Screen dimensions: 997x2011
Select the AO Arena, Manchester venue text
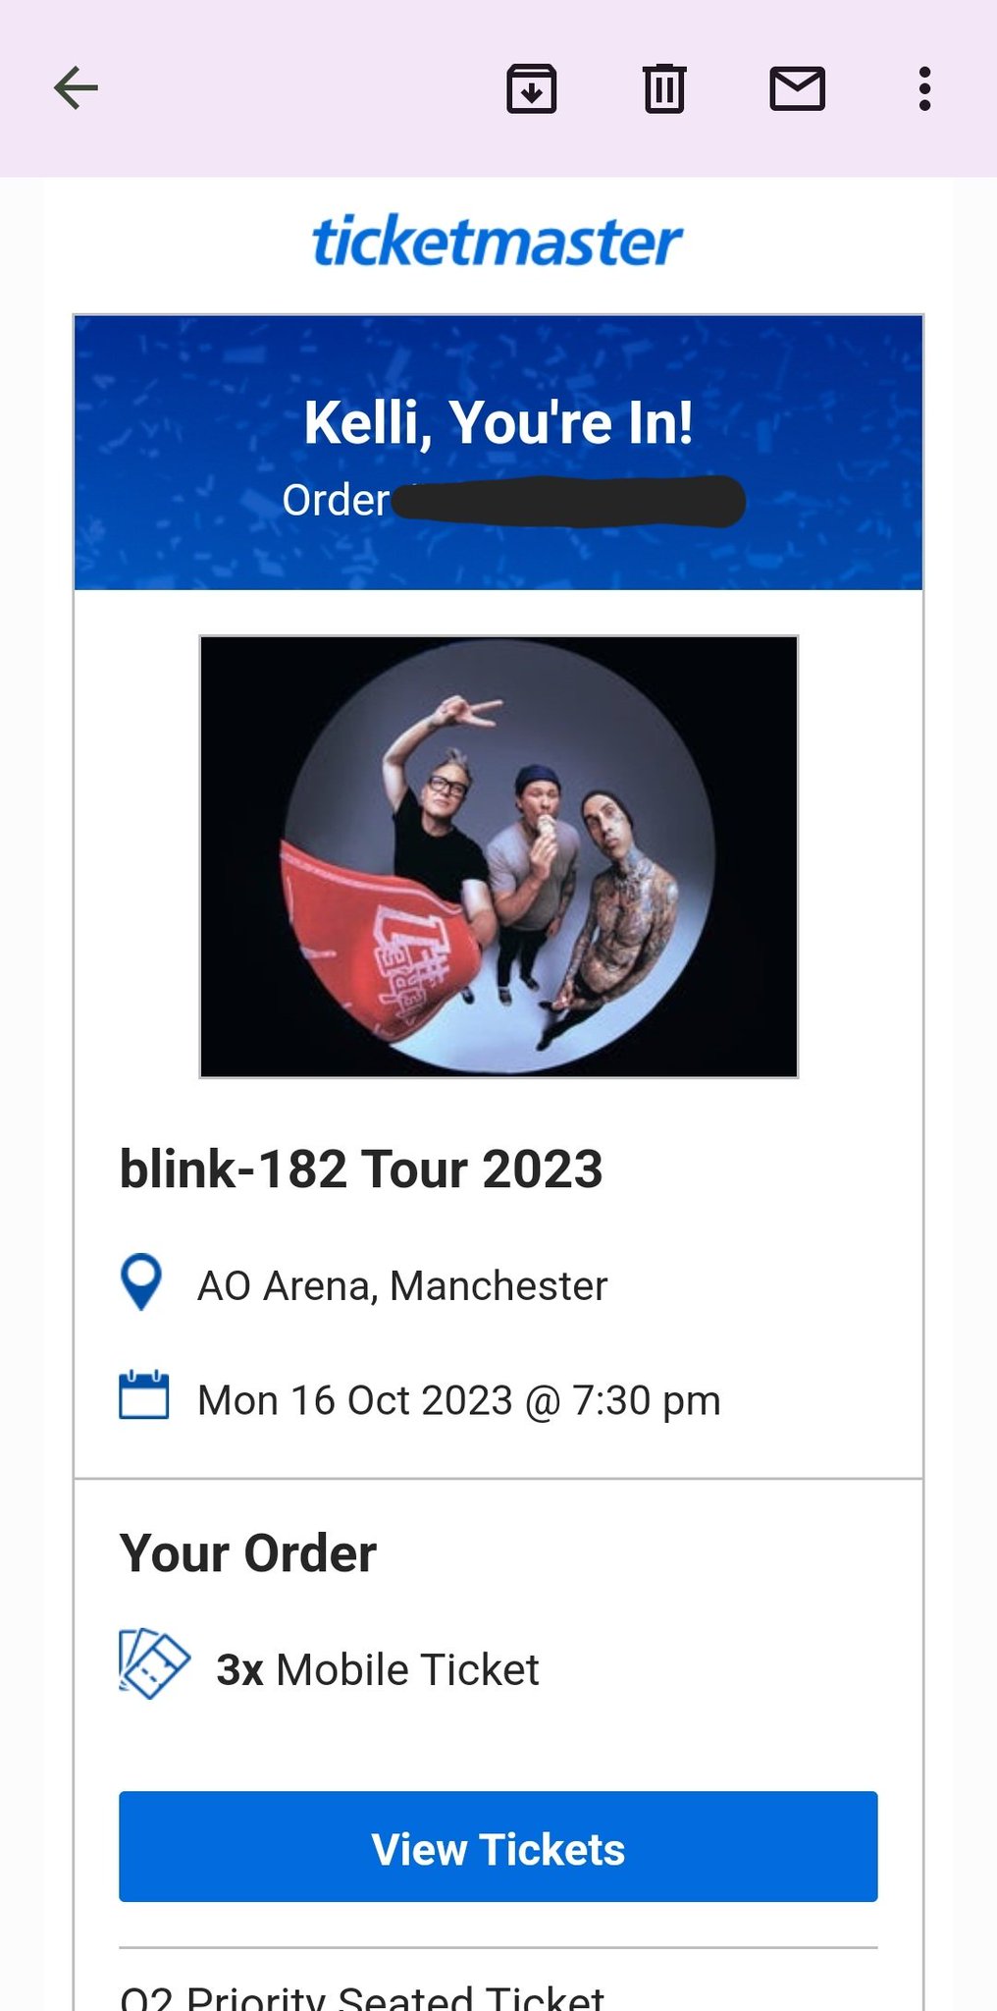click(x=402, y=1285)
